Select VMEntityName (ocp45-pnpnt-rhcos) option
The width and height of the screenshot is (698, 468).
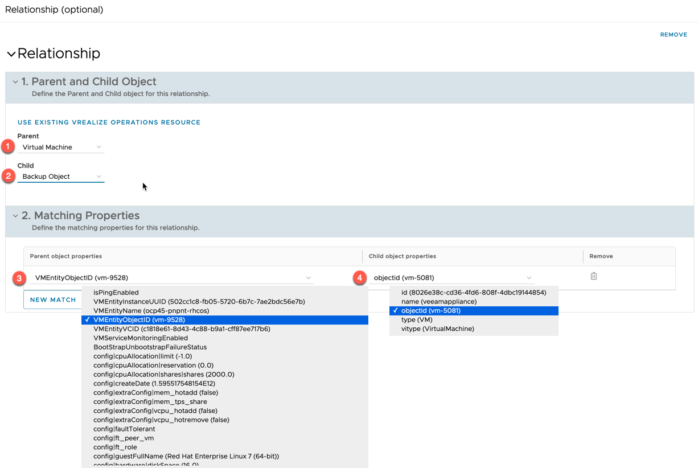pos(225,311)
